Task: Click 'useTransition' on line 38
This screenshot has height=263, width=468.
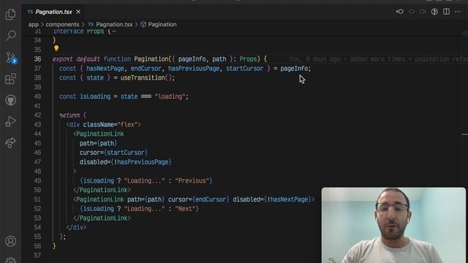Action: tap(143, 78)
